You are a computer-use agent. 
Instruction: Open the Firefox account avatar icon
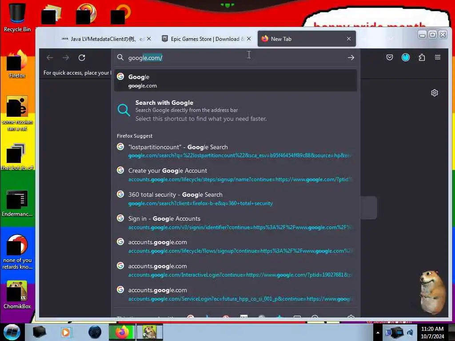(406, 57)
